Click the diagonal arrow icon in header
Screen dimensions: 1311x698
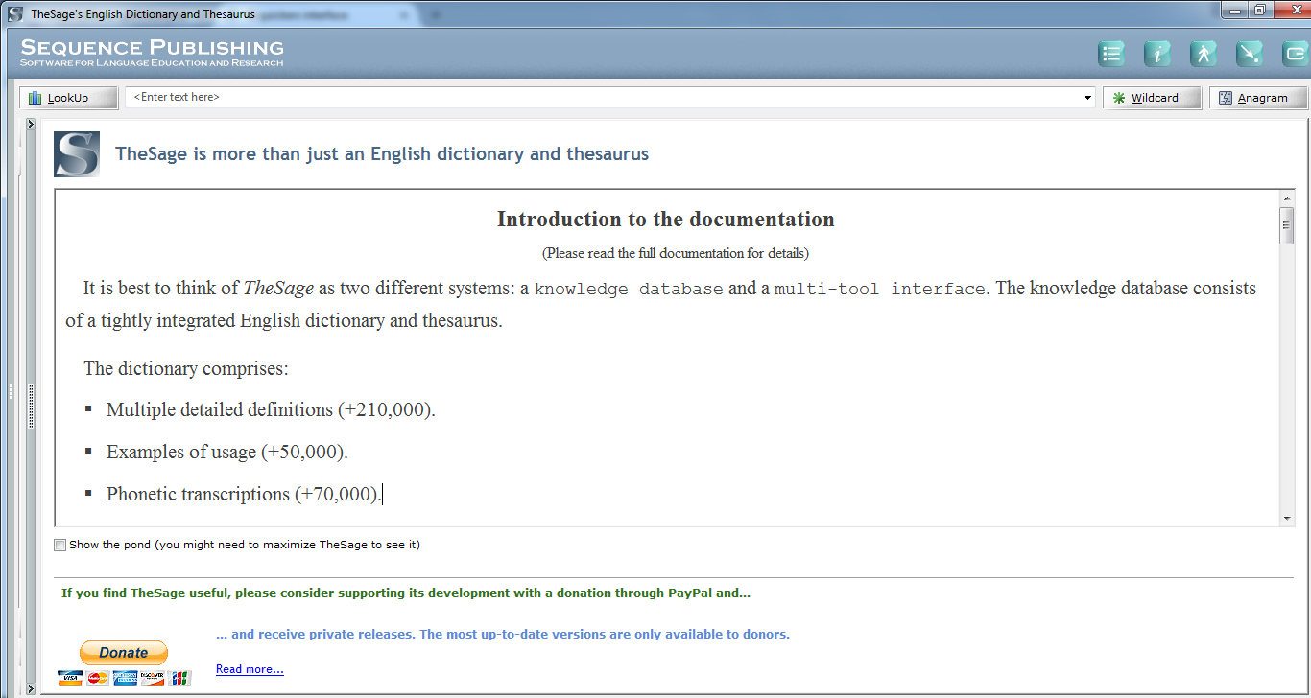pos(1250,54)
